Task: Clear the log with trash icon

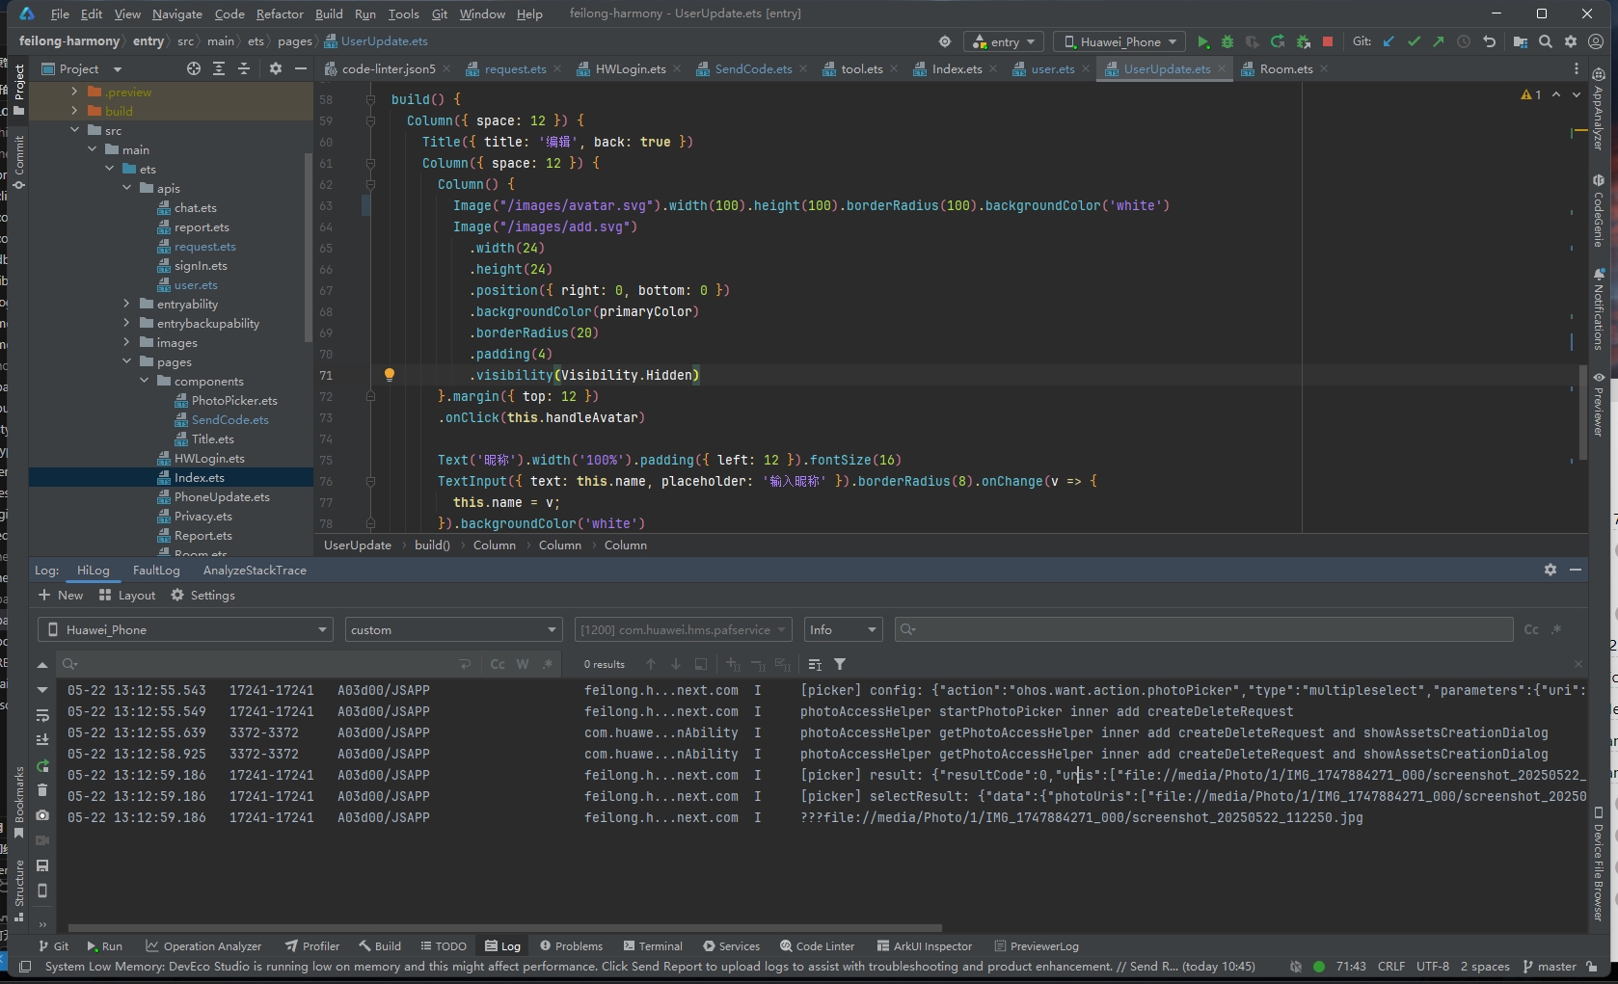Action: pyautogui.click(x=42, y=790)
